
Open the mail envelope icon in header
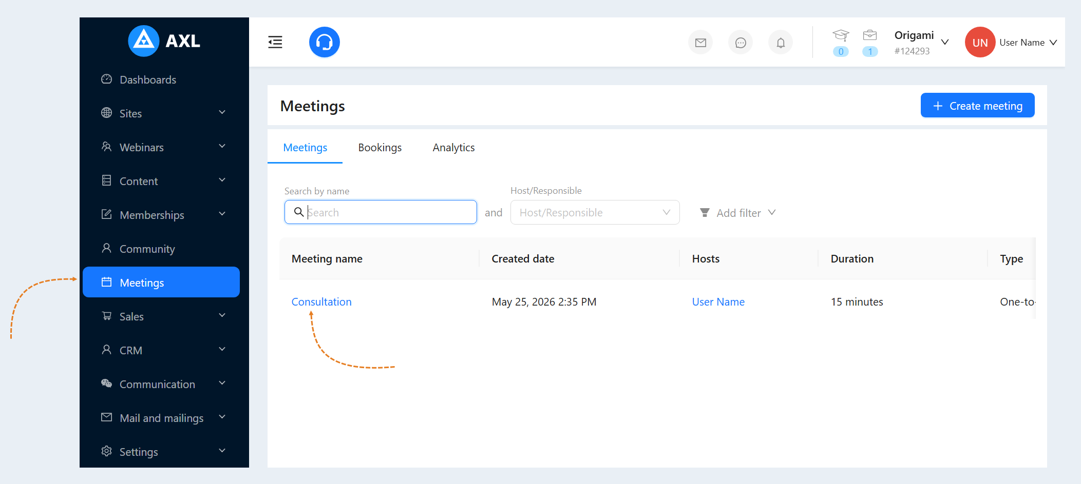click(700, 43)
